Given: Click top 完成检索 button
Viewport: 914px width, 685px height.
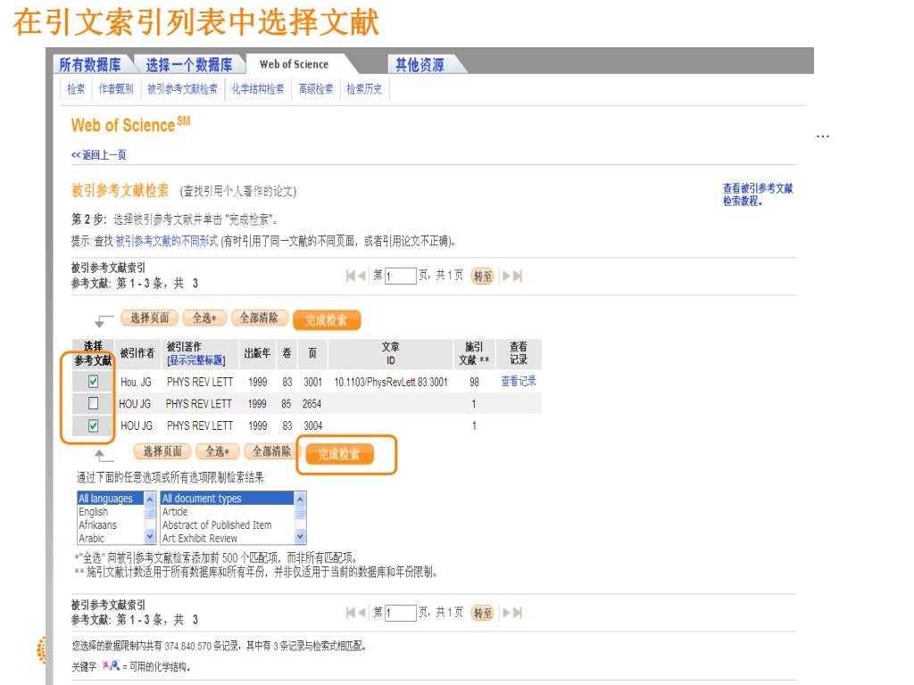Looking at the screenshot, I should (327, 320).
